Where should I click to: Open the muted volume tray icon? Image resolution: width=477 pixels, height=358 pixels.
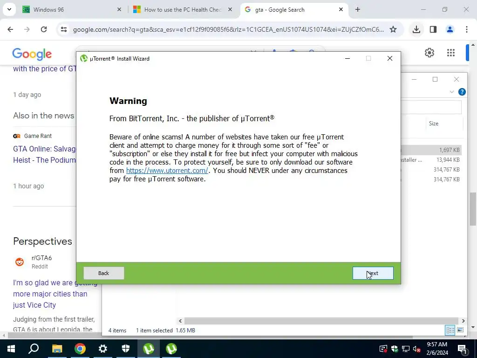417,349
